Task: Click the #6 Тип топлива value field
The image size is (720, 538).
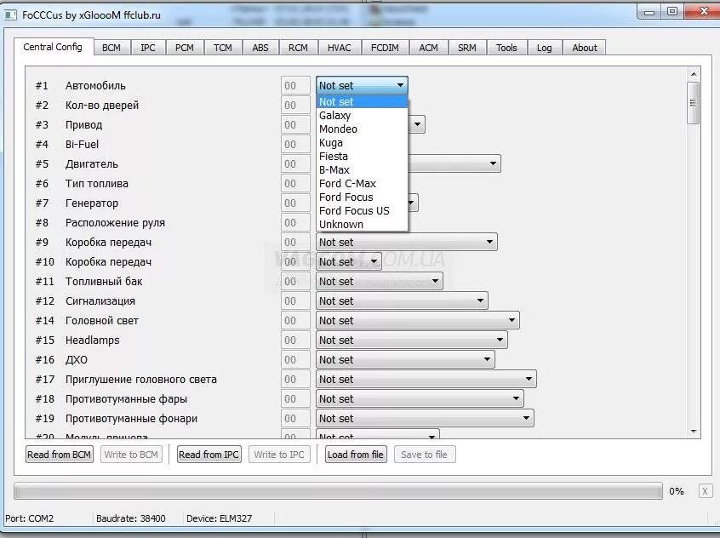Action: 295,184
